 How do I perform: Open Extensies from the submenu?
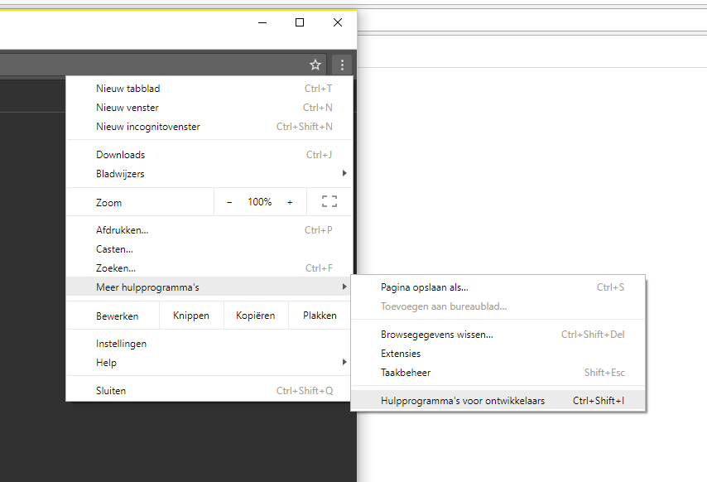pos(498,354)
